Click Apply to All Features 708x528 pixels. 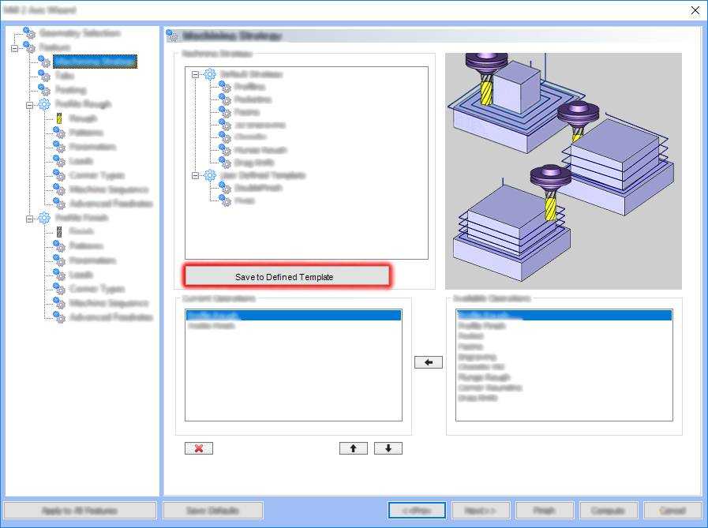80,511
